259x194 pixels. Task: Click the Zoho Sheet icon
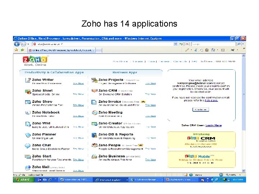coord(28,92)
